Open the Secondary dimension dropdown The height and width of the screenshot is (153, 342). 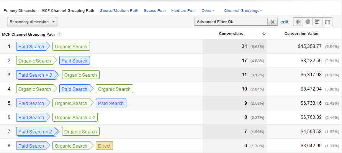click(32, 22)
